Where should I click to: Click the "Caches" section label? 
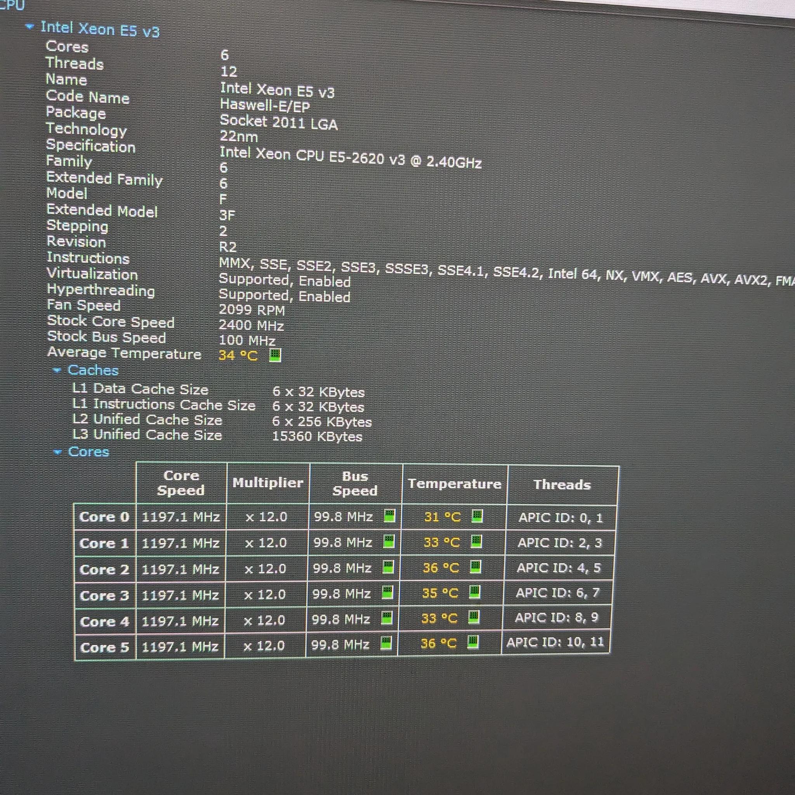pyautogui.click(x=93, y=370)
